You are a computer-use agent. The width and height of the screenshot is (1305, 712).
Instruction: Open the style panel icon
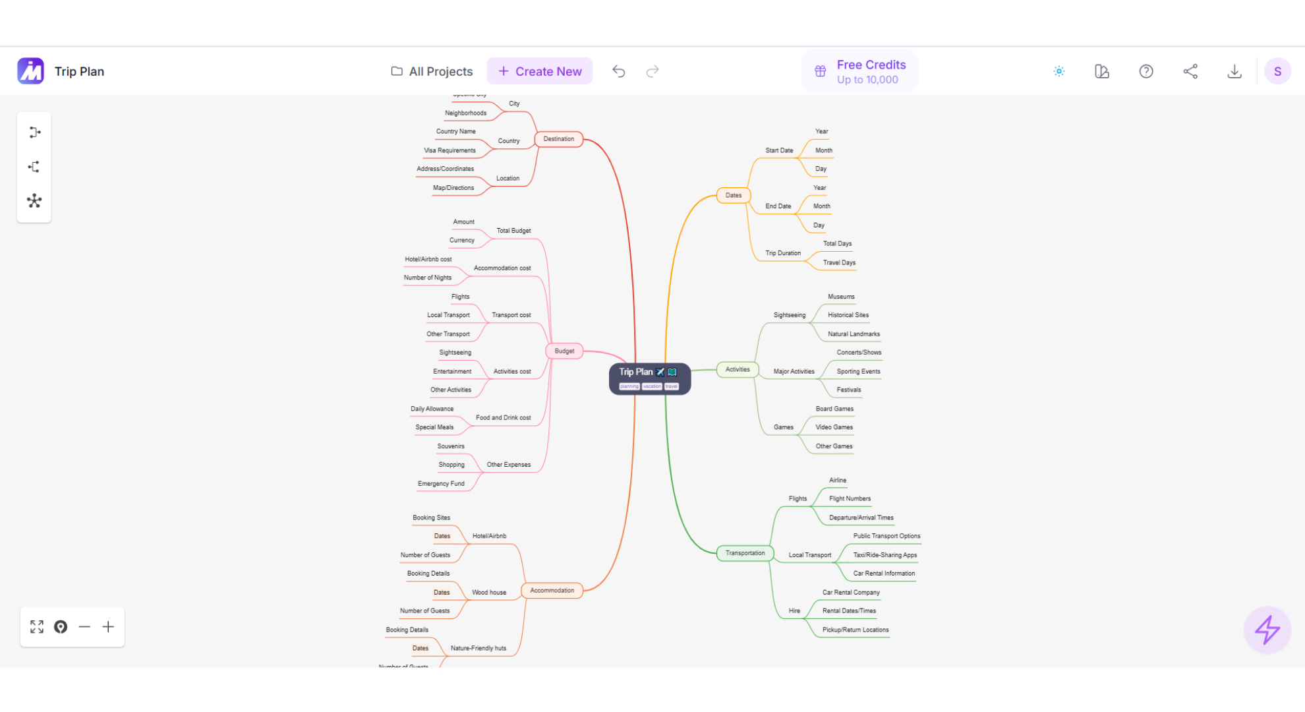coord(1102,71)
